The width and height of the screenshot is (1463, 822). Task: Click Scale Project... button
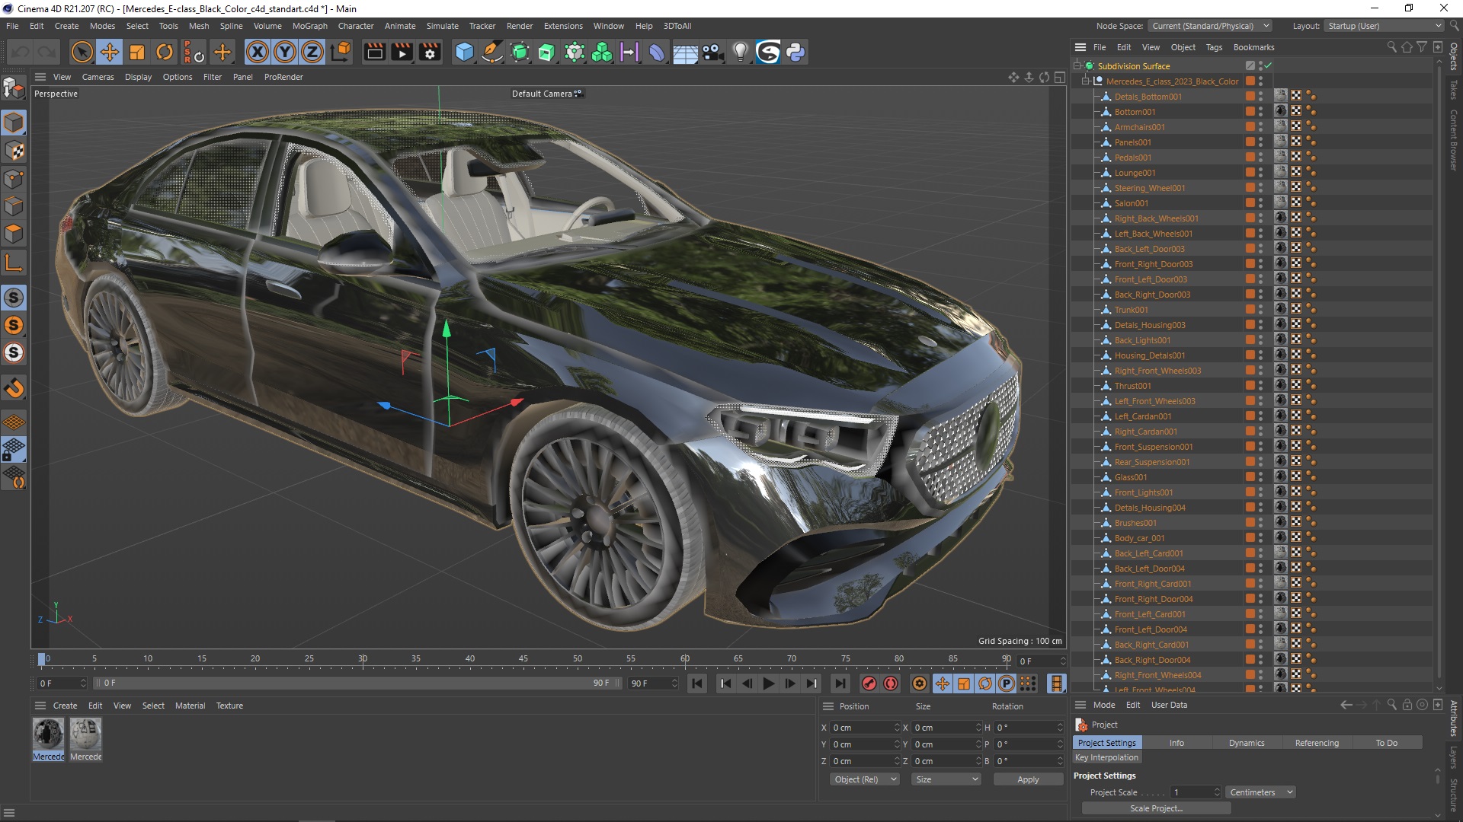coord(1156,808)
